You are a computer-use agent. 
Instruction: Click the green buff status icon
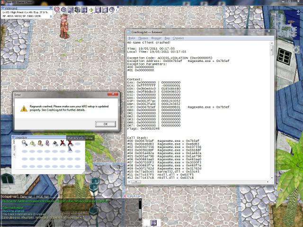click(x=91, y=9)
